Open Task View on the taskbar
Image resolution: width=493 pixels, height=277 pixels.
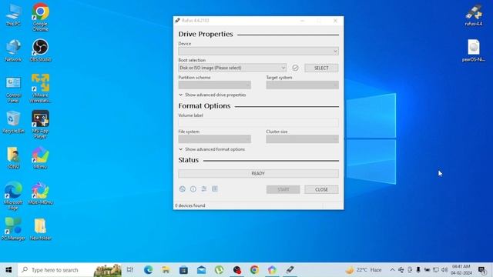[130, 270]
